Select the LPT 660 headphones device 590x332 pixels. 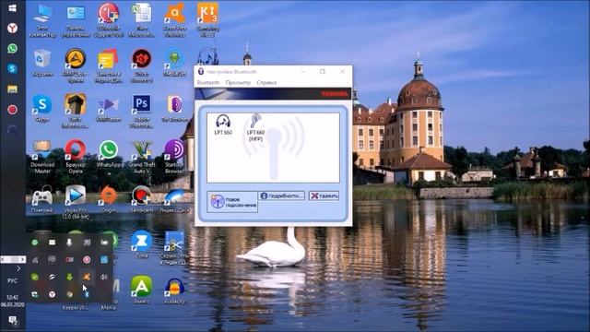(223, 125)
